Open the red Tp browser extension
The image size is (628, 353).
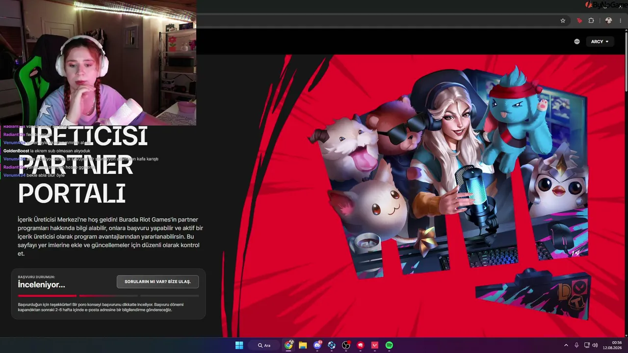[x=579, y=21]
